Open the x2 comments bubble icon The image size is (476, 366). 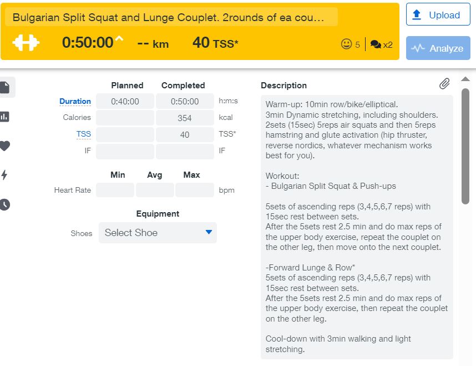pyautogui.click(x=376, y=44)
